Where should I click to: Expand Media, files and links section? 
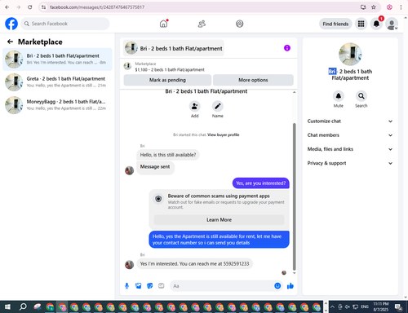pos(350,149)
